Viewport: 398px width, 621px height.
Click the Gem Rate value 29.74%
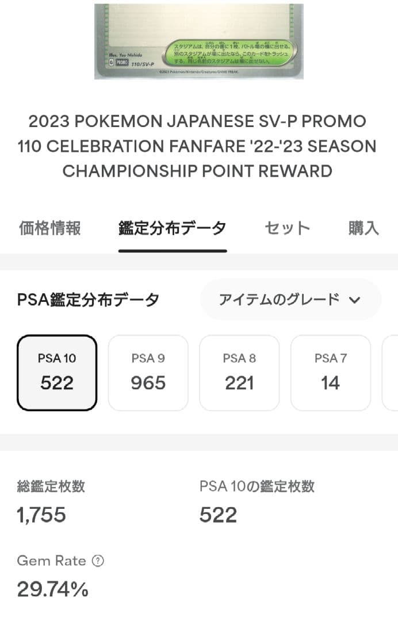[x=51, y=589]
